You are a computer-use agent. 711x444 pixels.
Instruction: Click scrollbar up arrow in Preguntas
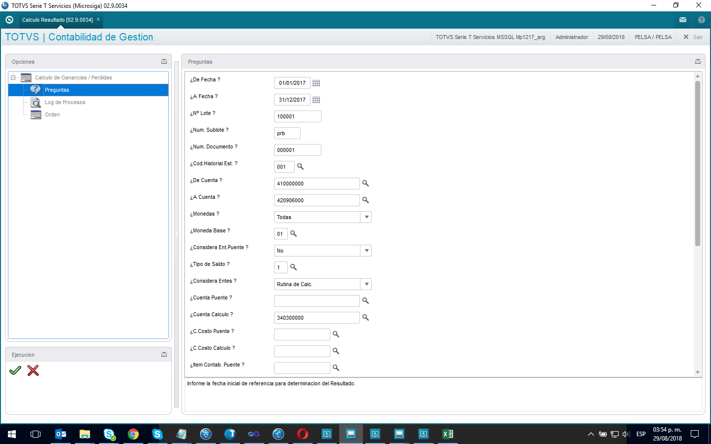click(698, 76)
